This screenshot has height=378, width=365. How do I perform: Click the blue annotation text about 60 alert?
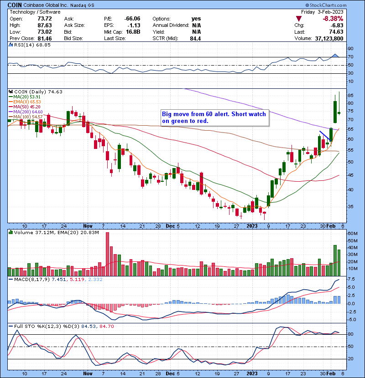click(214, 117)
